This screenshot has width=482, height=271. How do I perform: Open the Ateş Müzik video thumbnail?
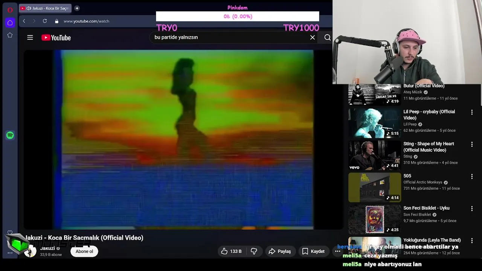[x=374, y=94]
